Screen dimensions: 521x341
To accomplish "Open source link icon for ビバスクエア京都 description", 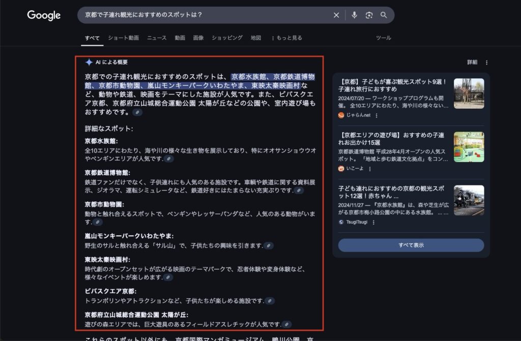I will (270, 301).
